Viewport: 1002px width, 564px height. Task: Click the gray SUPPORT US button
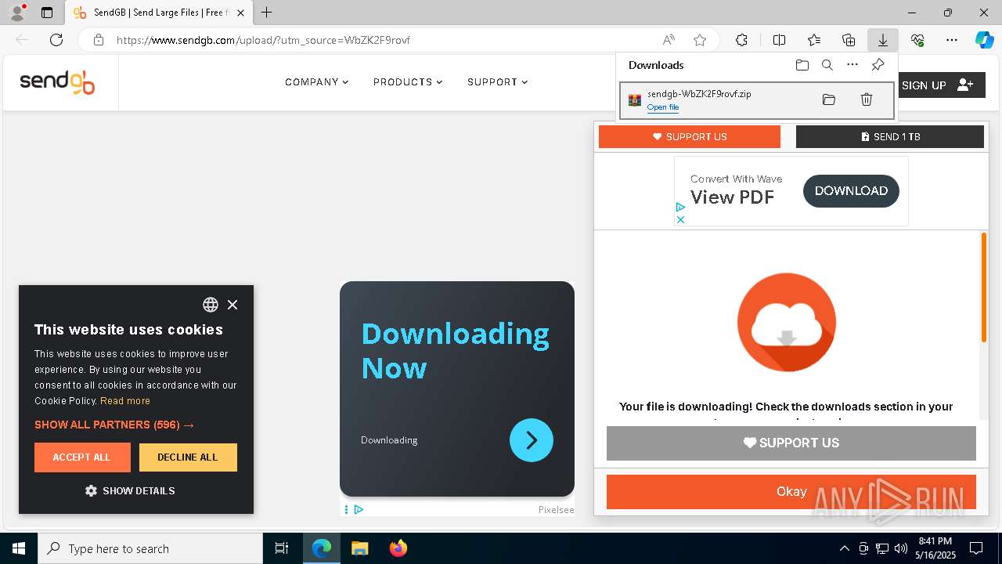click(x=791, y=443)
